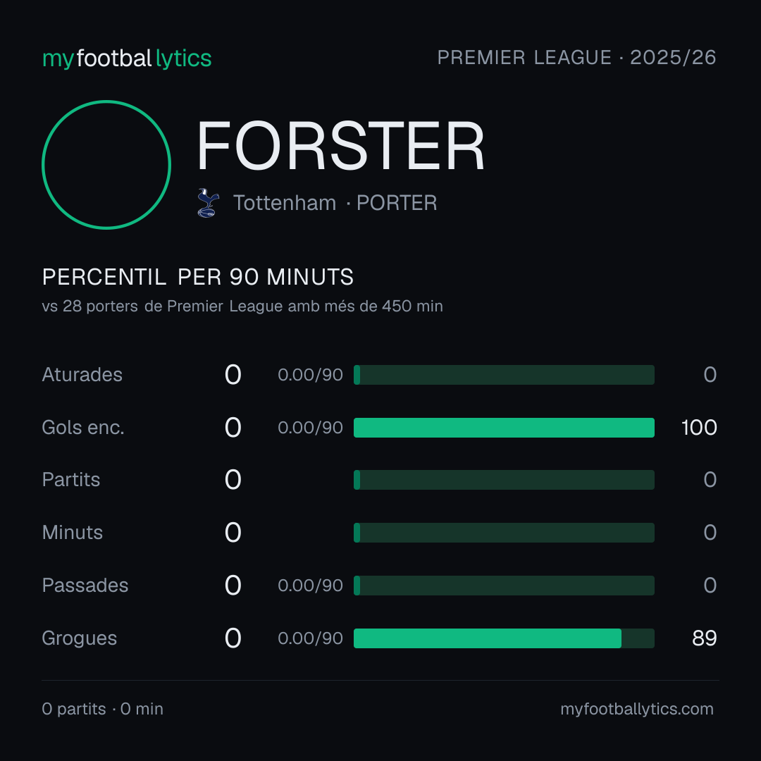Click the Aturades stat label
The image size is (761, 761).
coord(82,375)
